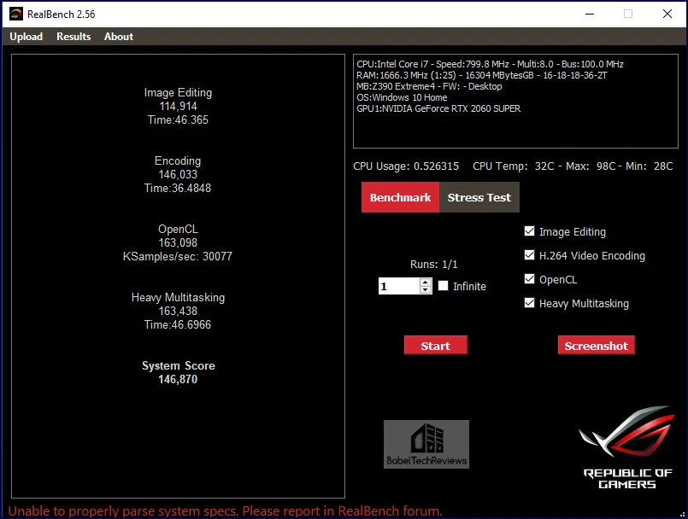Uncheck the Image Editing checkbox
The image size is (688, 519).
pyautogui.click(x=529, y=231)
